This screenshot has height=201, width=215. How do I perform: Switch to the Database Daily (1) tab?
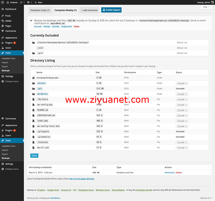40,10
